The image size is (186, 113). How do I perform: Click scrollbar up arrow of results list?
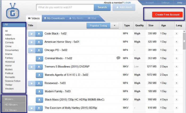coord(184,31)
